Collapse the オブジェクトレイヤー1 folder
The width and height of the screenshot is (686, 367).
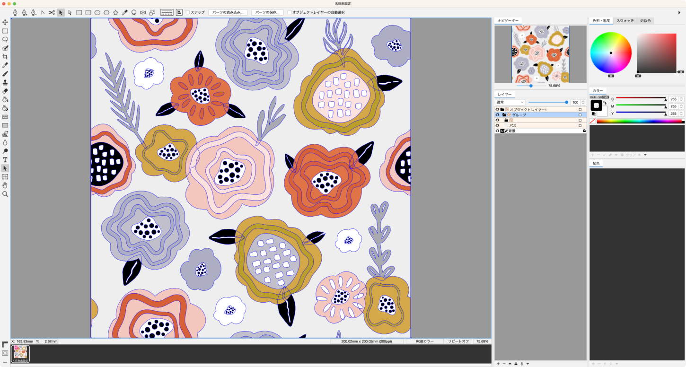tap(502, 109)
